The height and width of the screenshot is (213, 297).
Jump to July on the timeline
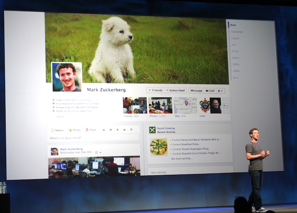[233, 45]
